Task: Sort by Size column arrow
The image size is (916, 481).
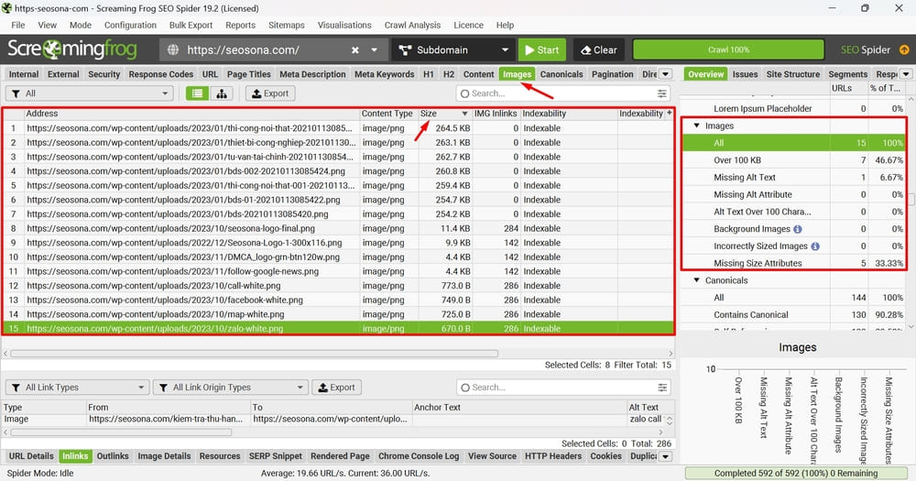Action: pos(464,114)
